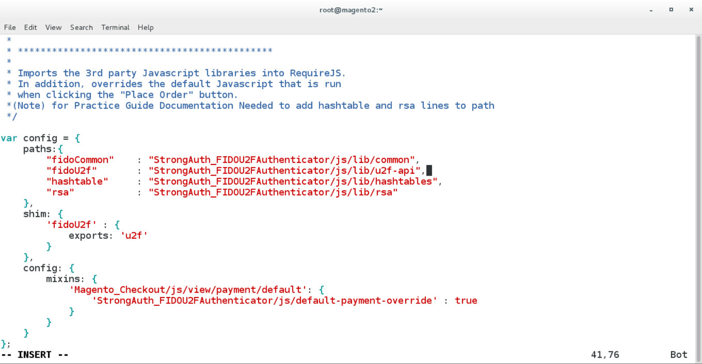Click the "exports:" keyword

pyautogui.click(x=91, y=236)
